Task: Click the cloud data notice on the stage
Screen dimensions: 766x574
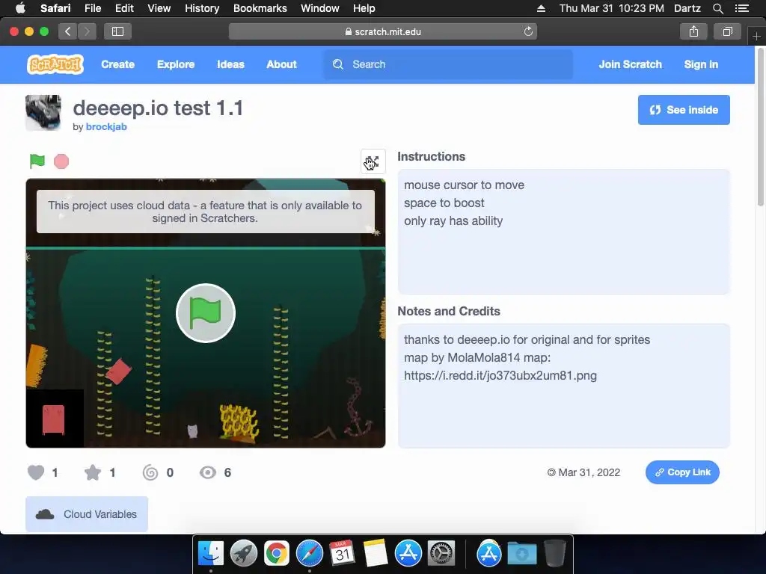Action: point(206,212)
